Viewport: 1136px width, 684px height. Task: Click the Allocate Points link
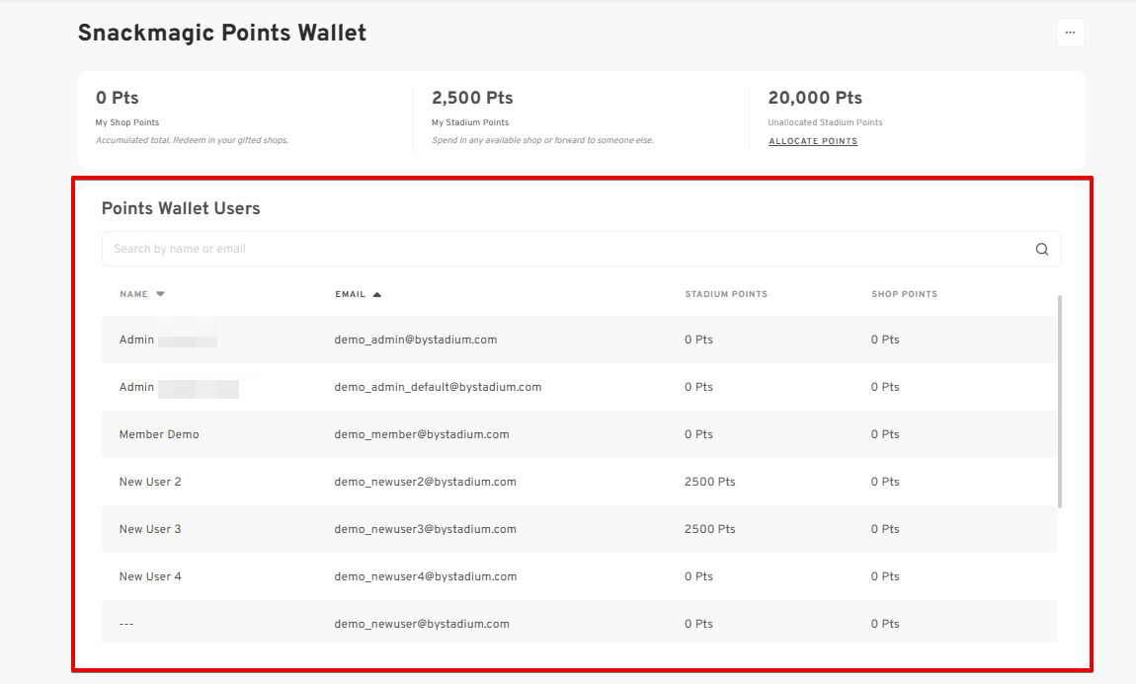pyautogui.click(x=812, y=141)
